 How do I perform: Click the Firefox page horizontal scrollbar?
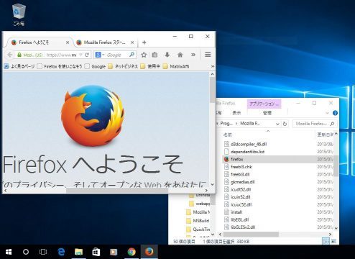click(116, 191)
